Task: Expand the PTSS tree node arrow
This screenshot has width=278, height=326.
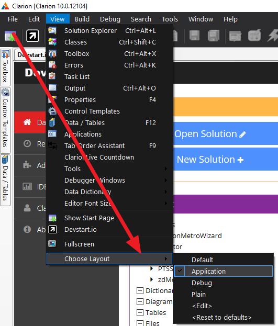Action: click(x=152, y=268)
